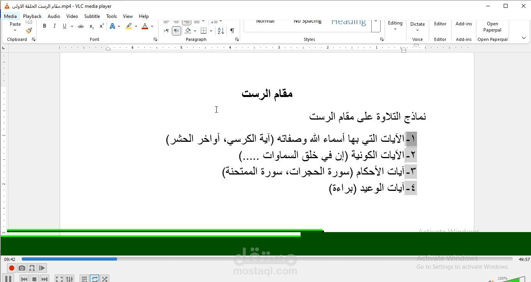Click the Superscript icon
The height and width of the screenshot is (282, 531).
[102, 26]
